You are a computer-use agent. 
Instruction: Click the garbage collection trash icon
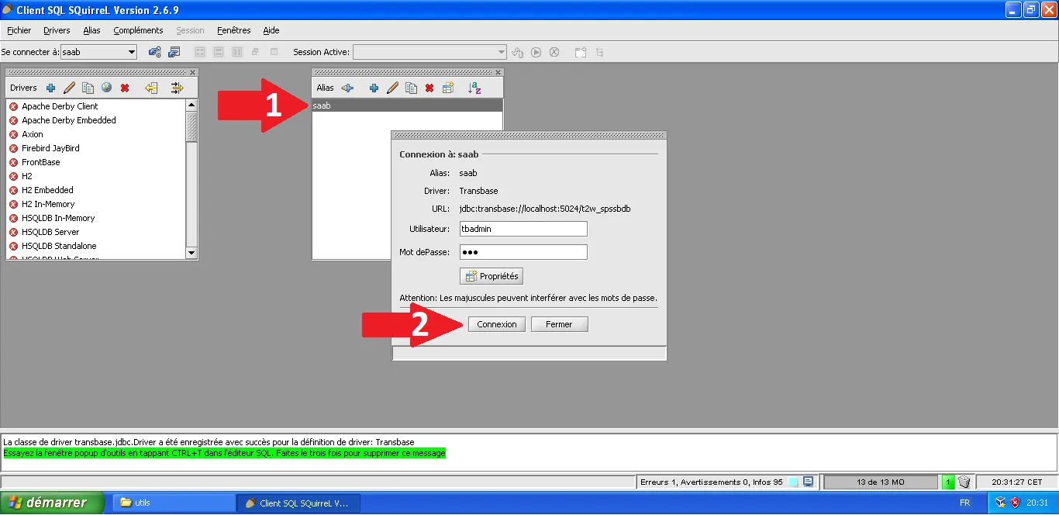pos(964,482)
